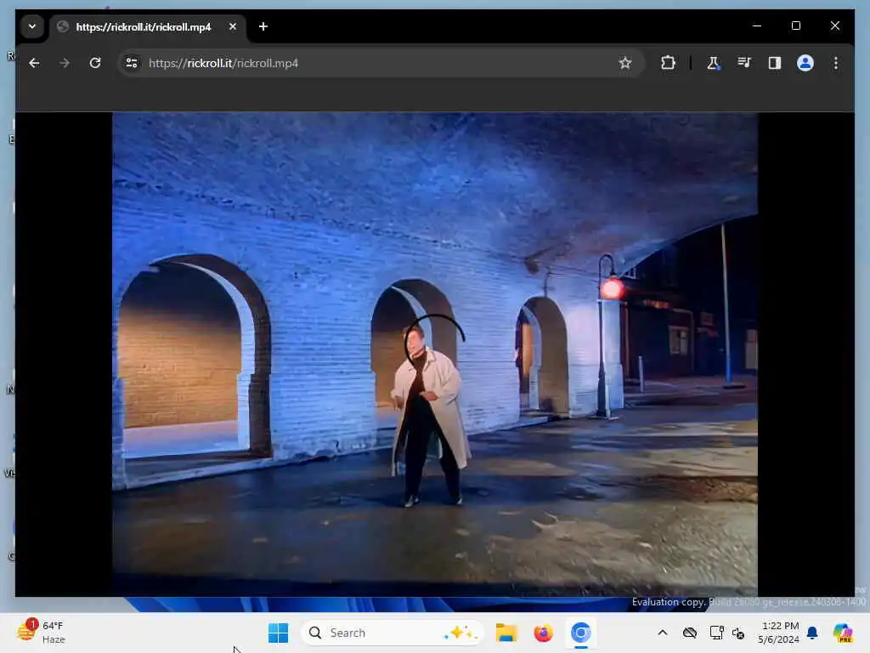Click the display network tray icon
Viewport: 870px width, 653px height.
[716, 633]
